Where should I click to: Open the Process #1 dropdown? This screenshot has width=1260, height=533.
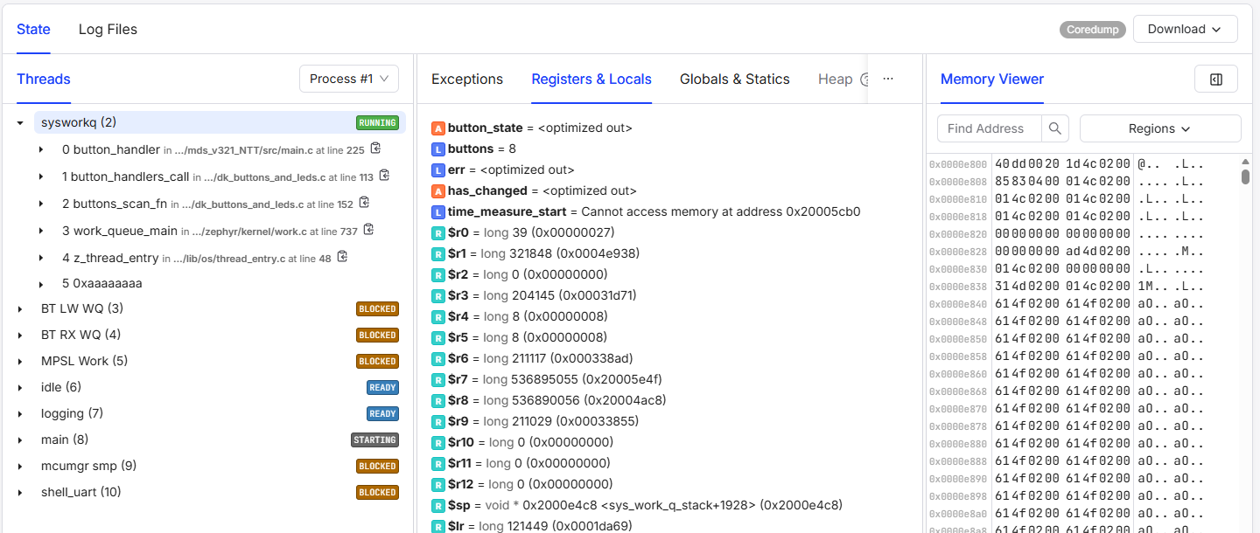click(x=349, y=79)
